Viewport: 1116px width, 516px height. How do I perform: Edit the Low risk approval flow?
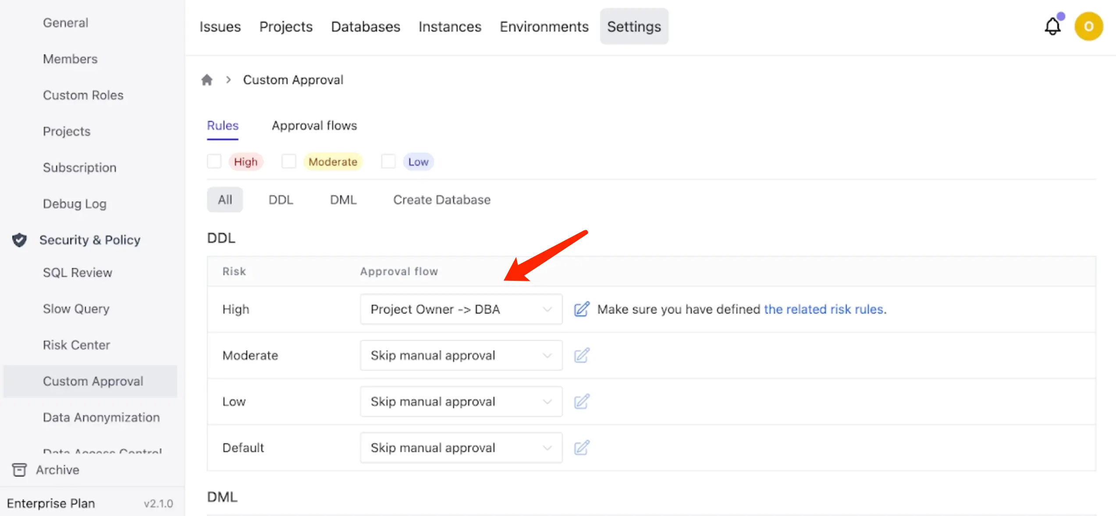click(581, 401)
